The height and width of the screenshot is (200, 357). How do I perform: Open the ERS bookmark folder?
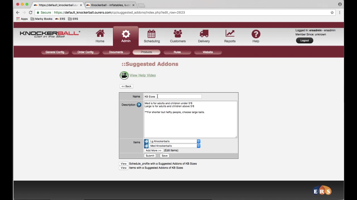click(73, 19)
